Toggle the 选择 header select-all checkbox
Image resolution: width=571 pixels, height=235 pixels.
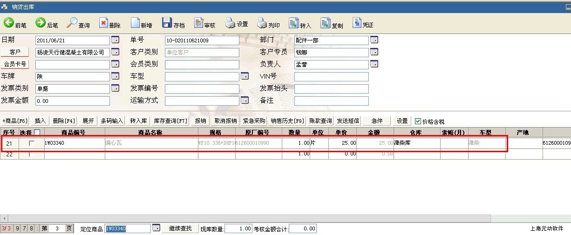click(x=37, y=133)
